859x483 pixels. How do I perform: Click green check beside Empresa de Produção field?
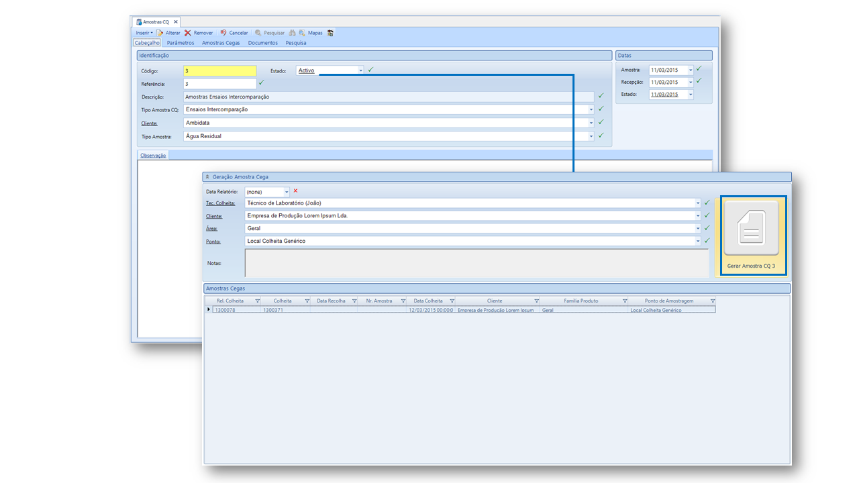[707, 215]
